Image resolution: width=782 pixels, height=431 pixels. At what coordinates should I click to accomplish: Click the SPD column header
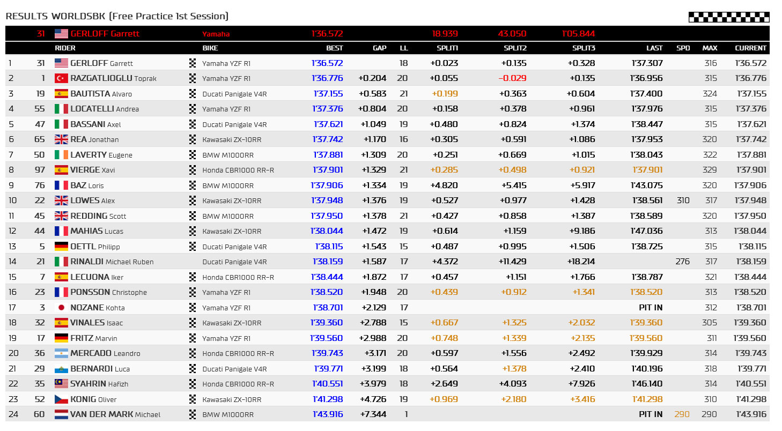tap(683, 48)
